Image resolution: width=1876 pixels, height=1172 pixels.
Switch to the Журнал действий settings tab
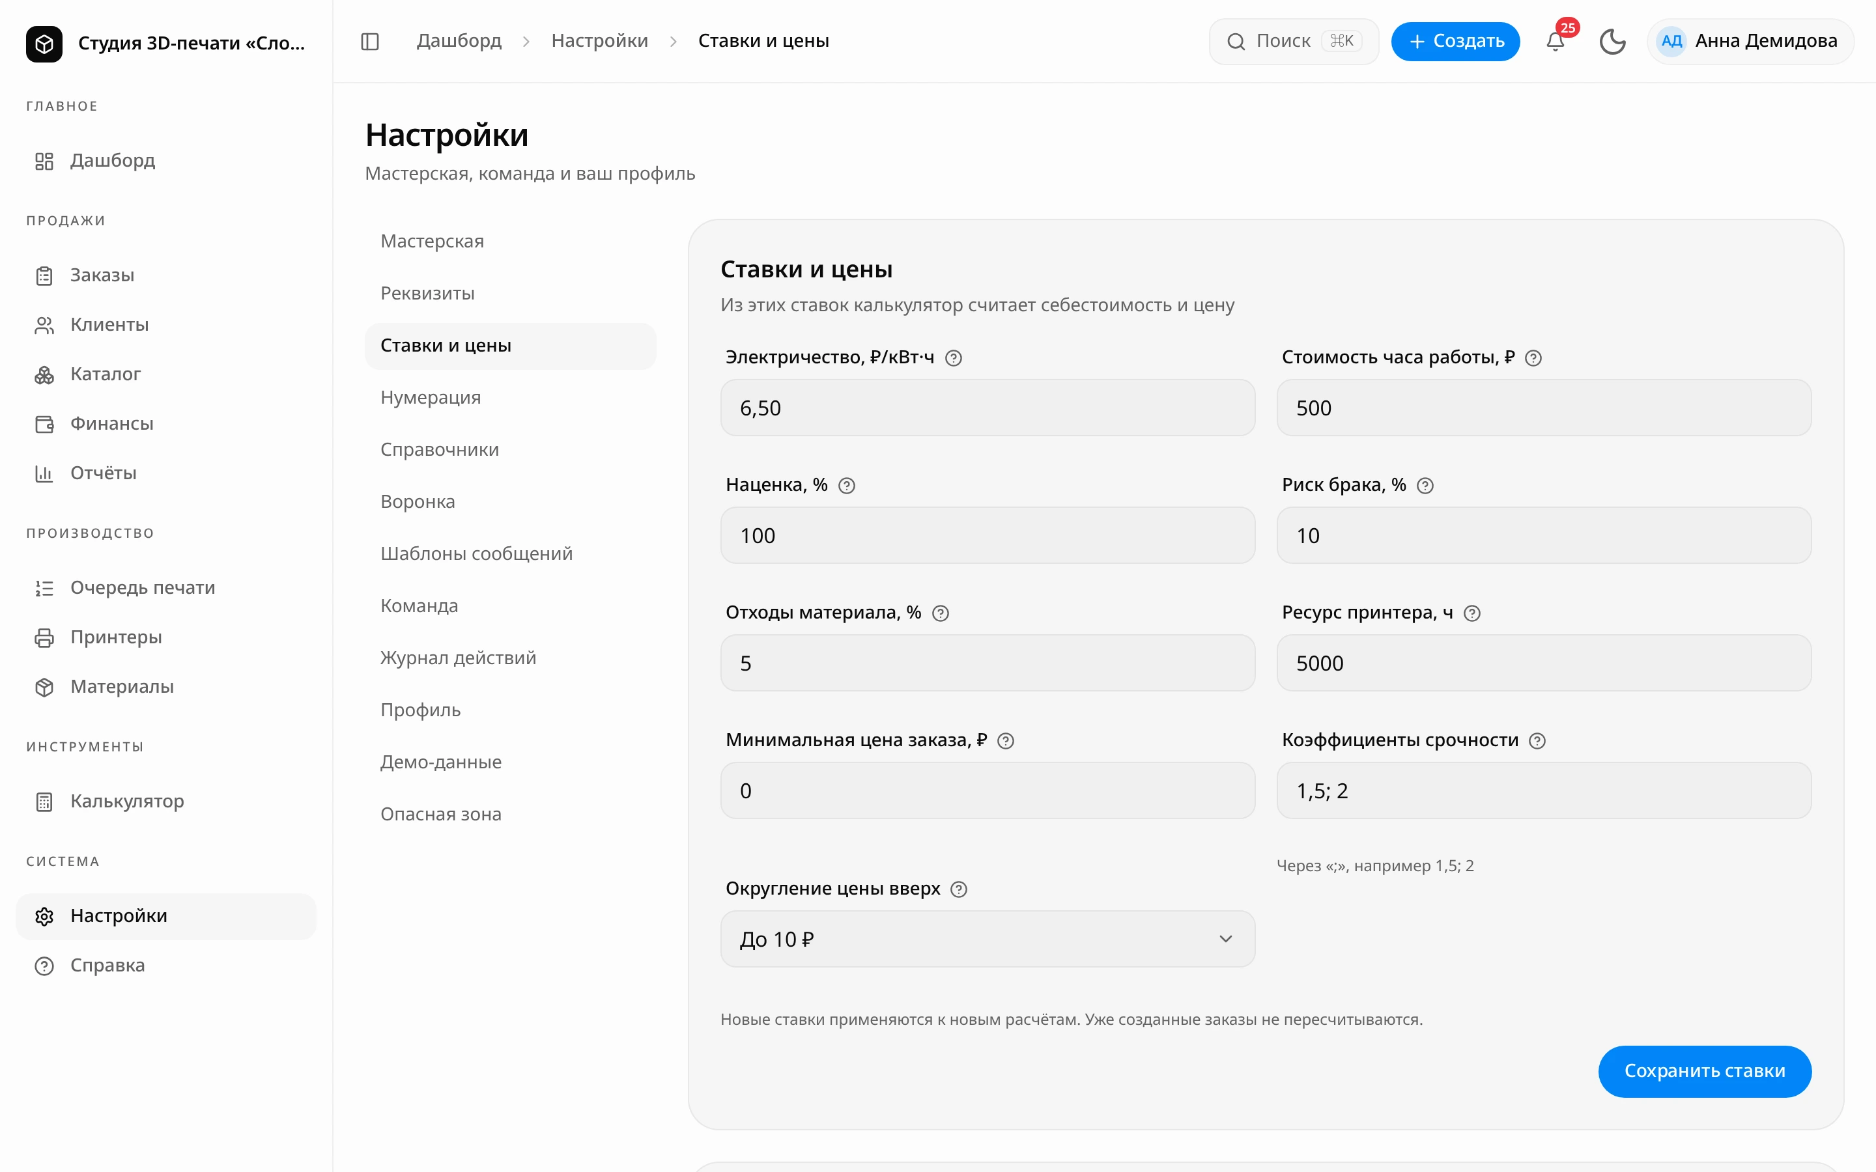point(510,658)
